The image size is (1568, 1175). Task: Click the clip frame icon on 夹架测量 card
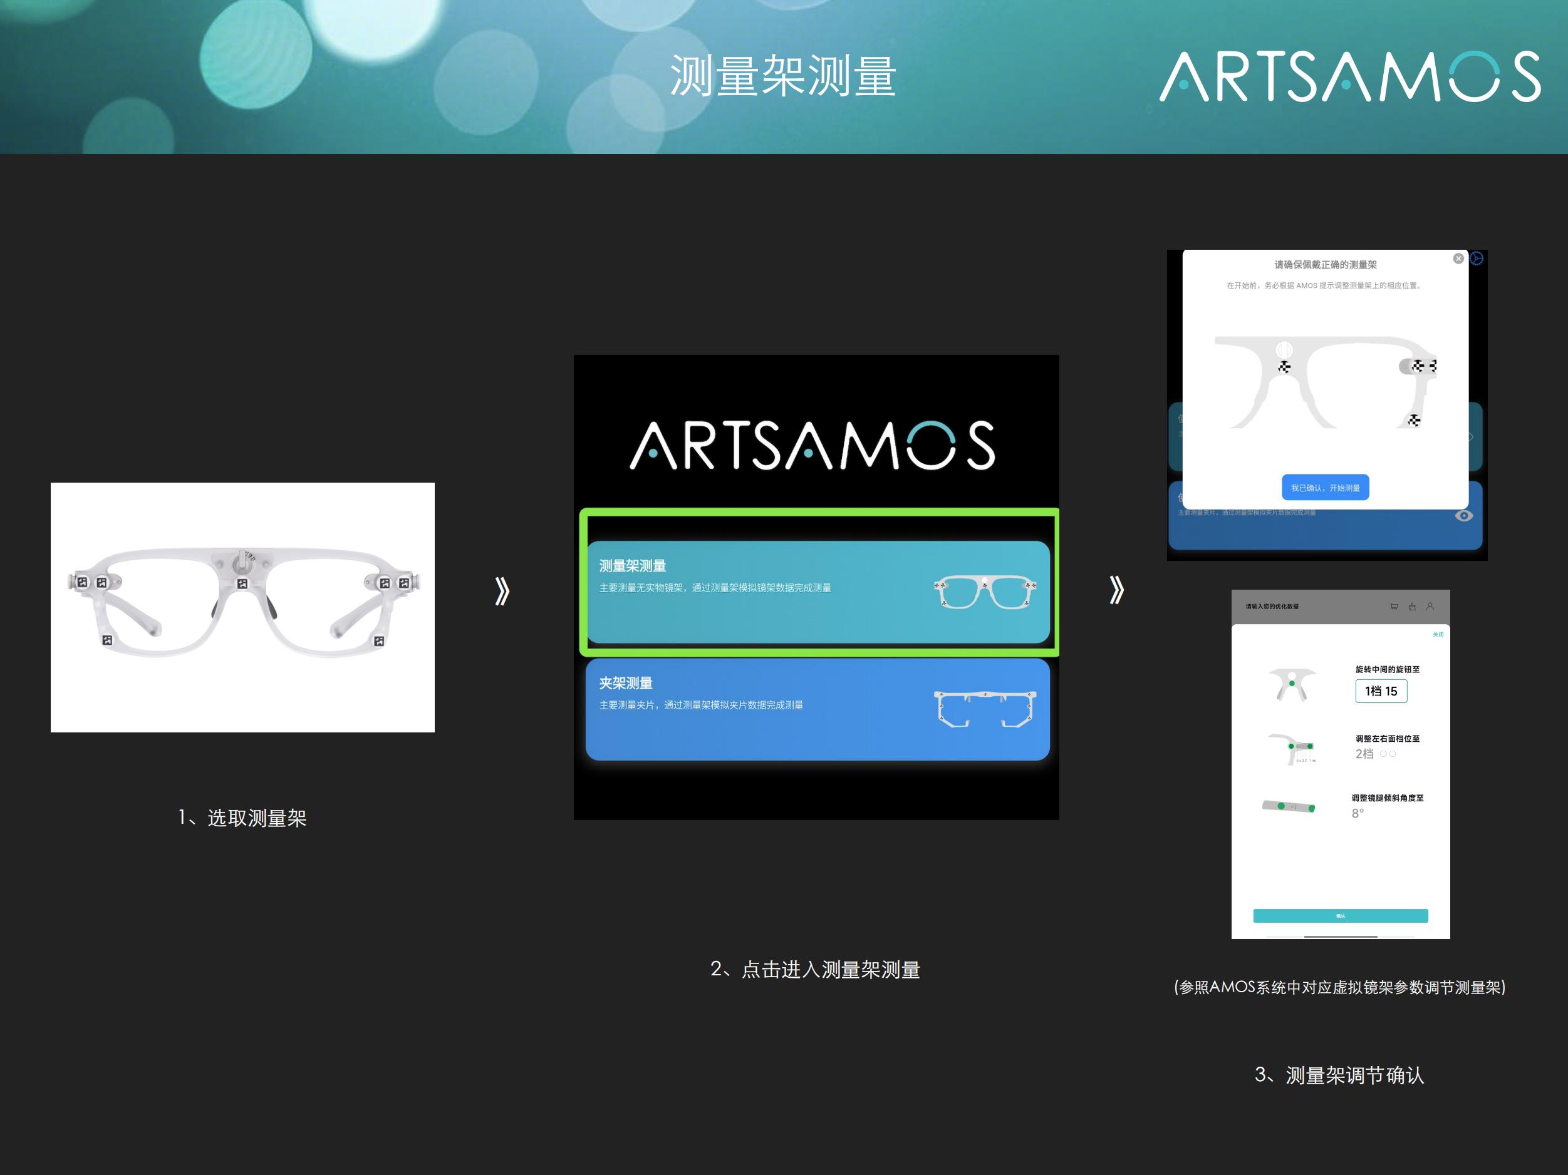coord(985,709)
